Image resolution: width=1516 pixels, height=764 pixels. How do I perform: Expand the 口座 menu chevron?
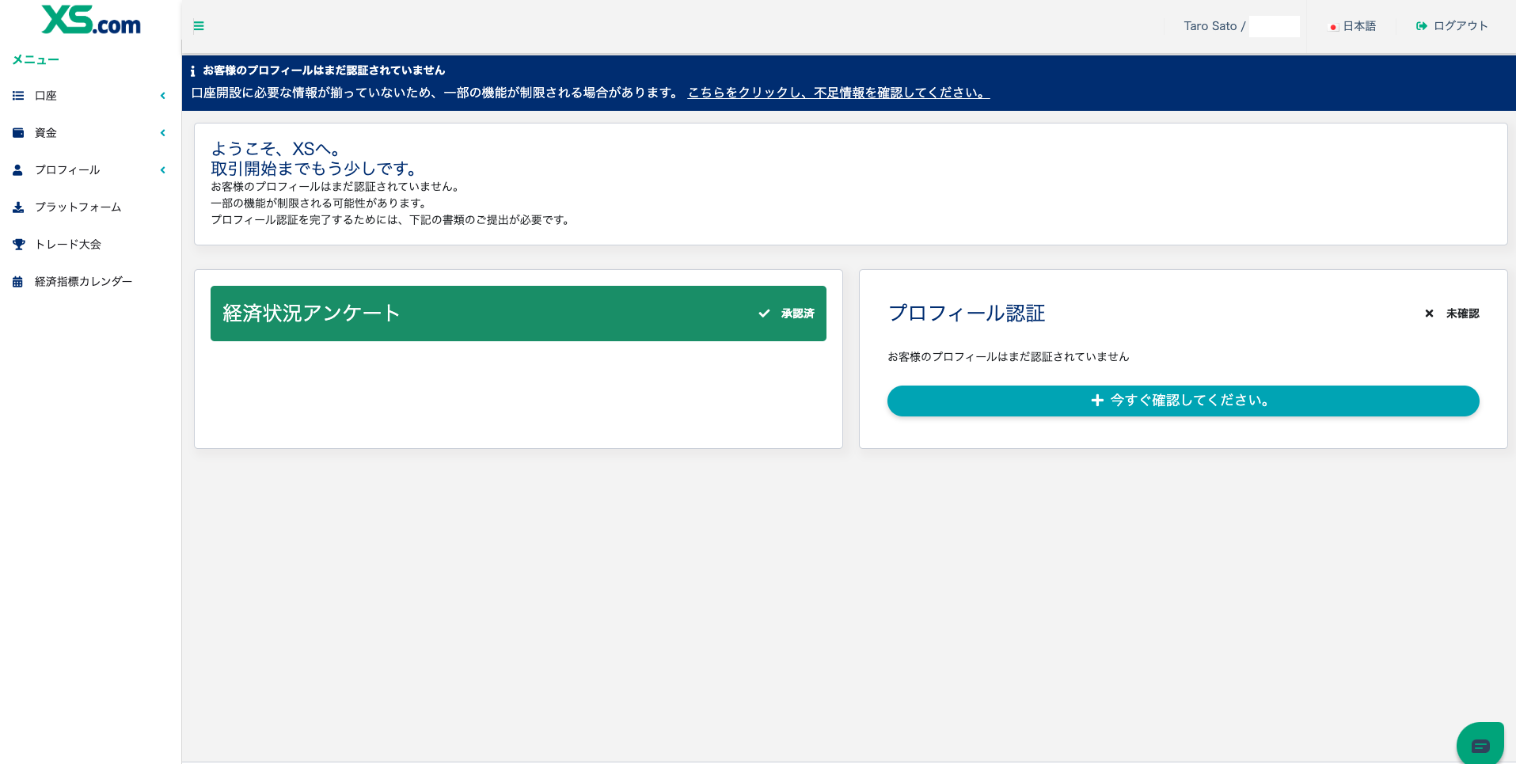click(x=163, y=96)
